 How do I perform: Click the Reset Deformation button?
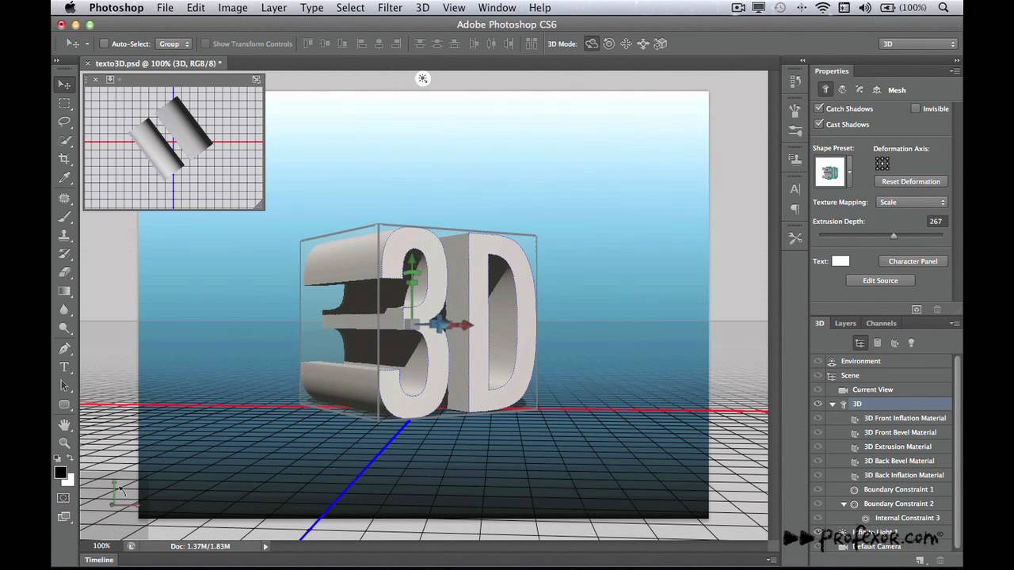[911, 181]
